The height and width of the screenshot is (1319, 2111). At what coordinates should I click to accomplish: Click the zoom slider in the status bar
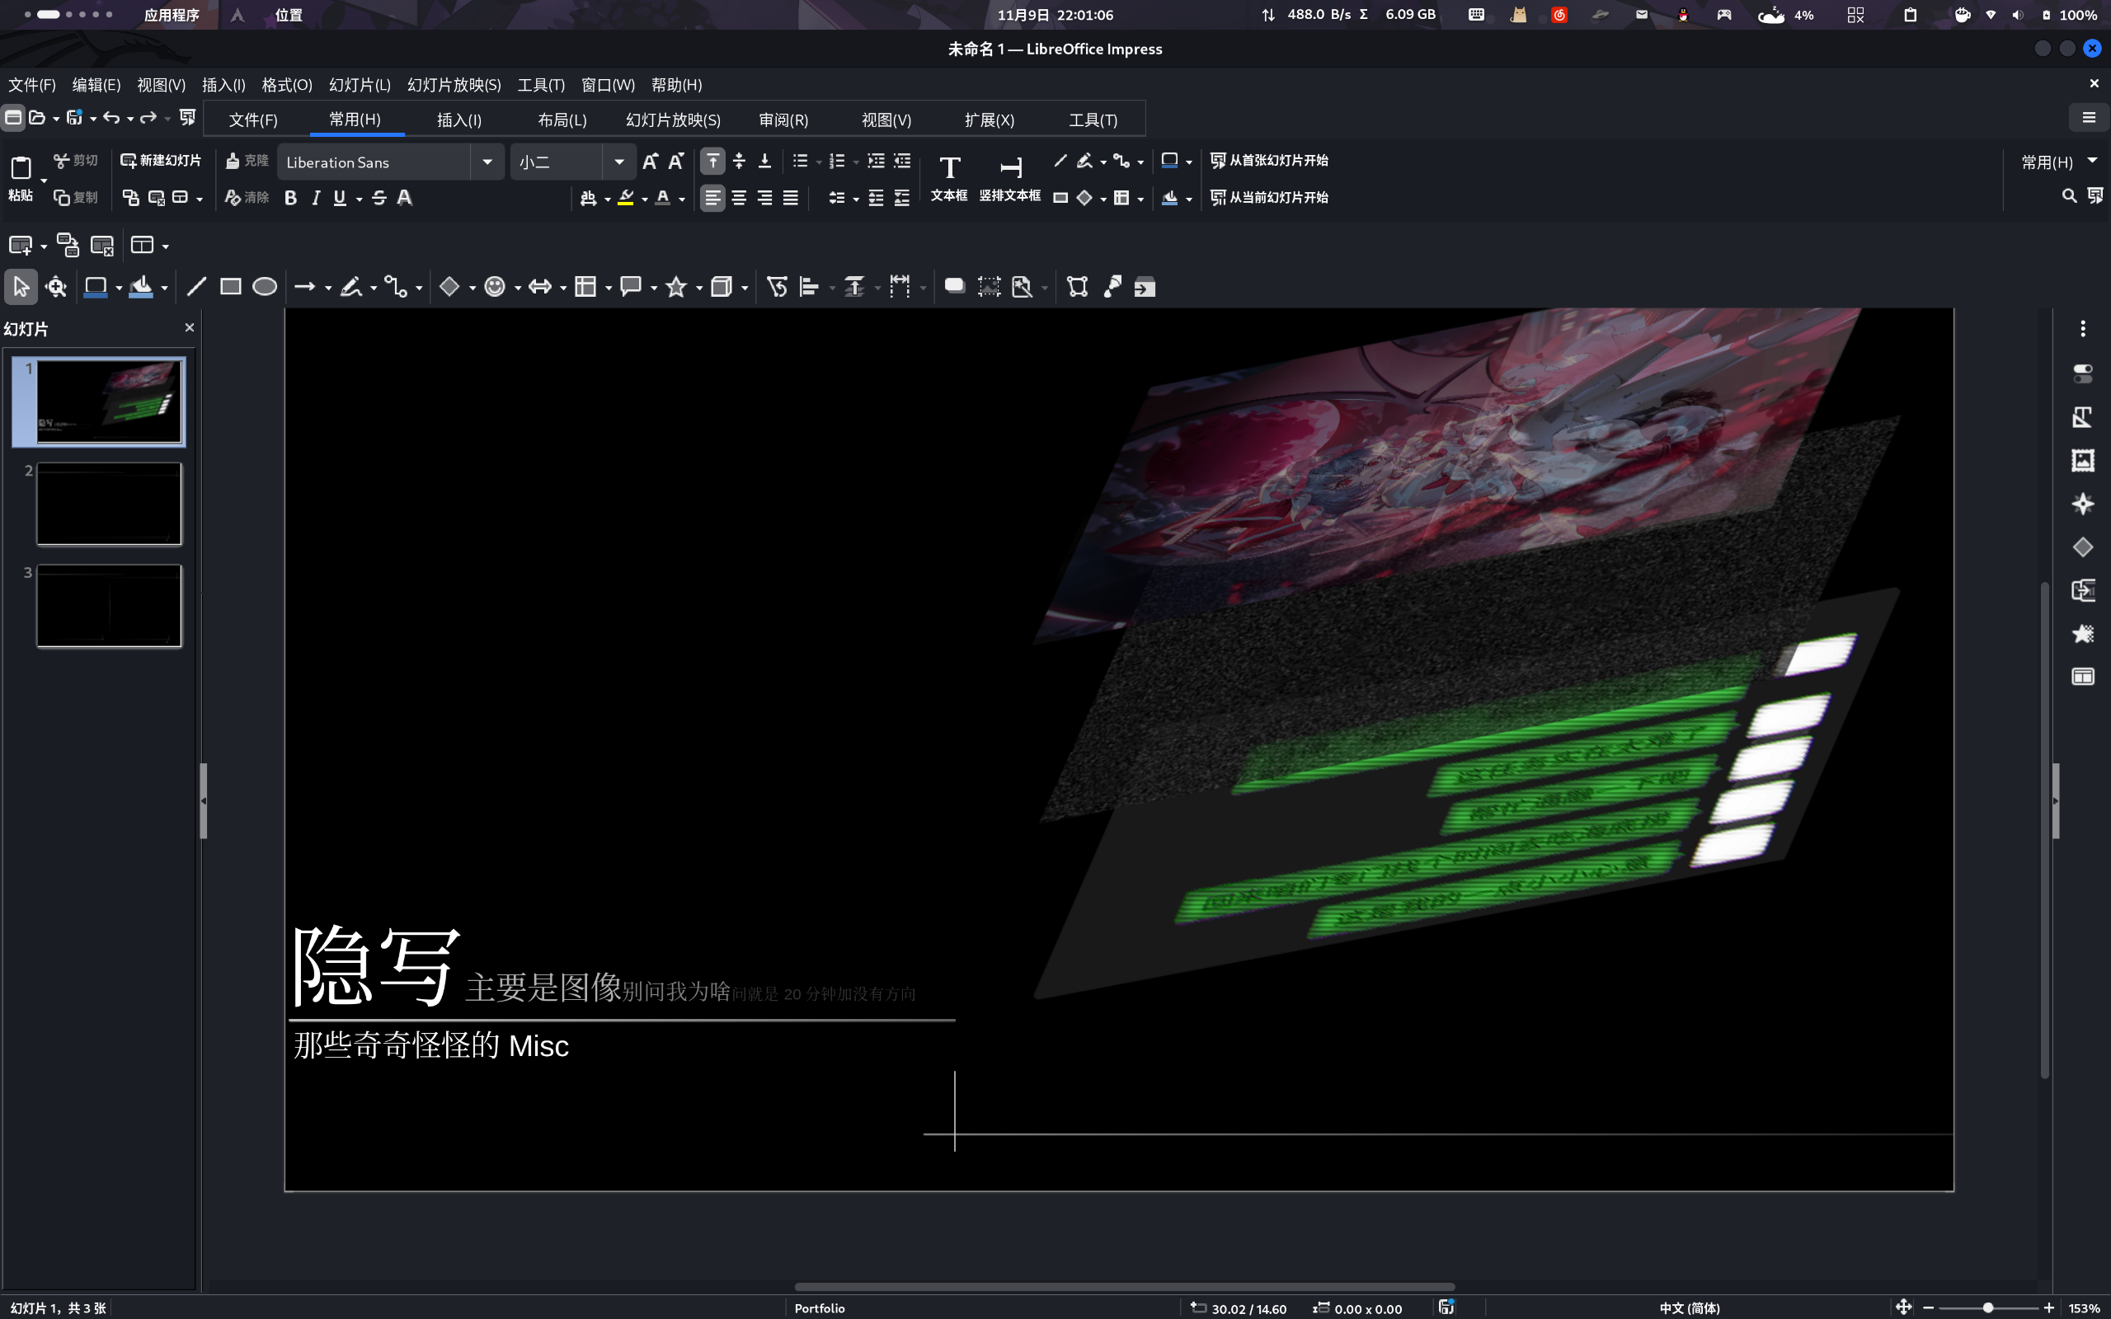coord(1988,1307)
